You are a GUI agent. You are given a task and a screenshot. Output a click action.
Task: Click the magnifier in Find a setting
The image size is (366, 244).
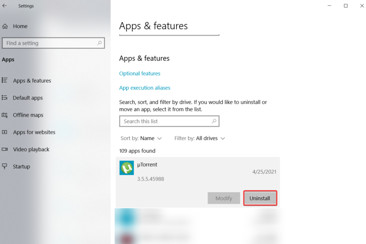coord(100,43)
